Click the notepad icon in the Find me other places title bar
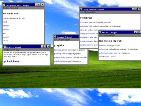Image resolution: width=141 pixels, height=106 pixels. coord(4,5)
